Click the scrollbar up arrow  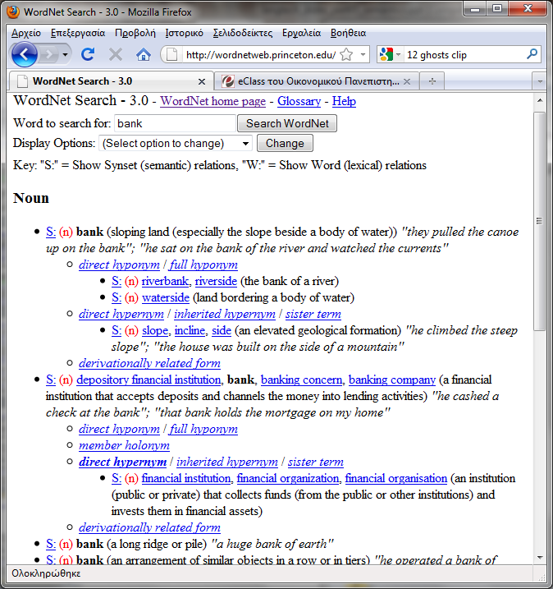pyautogui.click(x=540, y=100)
